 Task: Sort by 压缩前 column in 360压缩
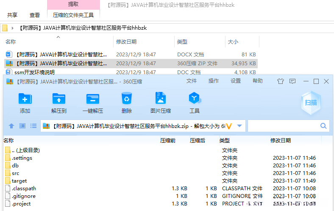pyautogui.click(x=168, y=141)
